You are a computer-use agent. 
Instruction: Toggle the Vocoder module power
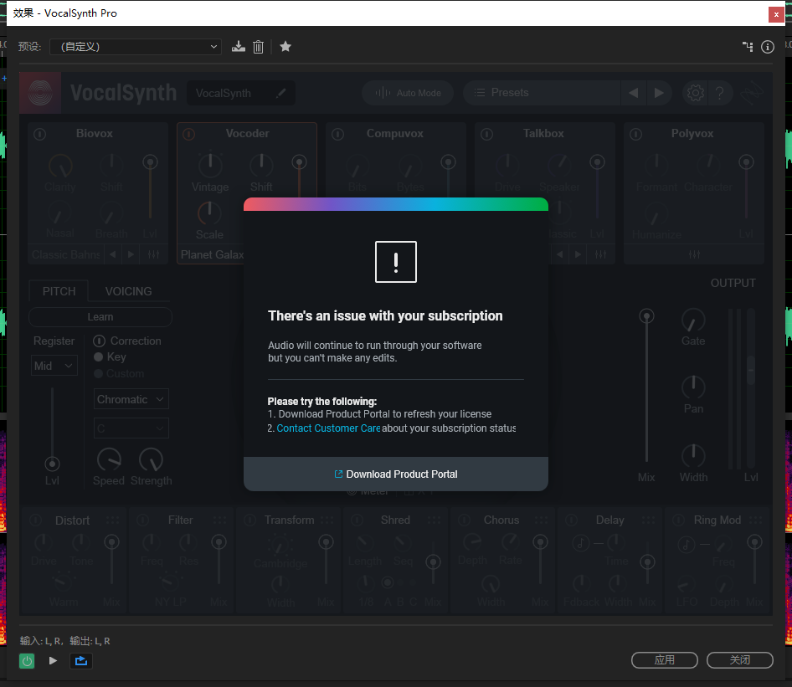188,134
